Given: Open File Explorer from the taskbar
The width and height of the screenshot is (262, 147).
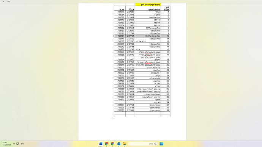Looking at the screenshot, I should click(125, 144).
